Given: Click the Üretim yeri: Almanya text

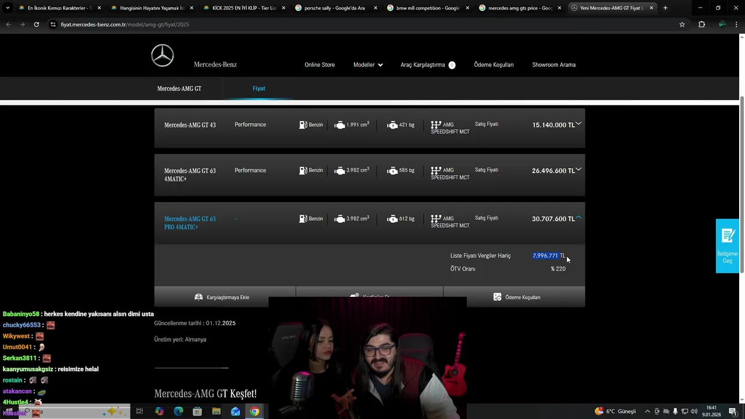Looking at the screenshot, I should tap(180, 339).
